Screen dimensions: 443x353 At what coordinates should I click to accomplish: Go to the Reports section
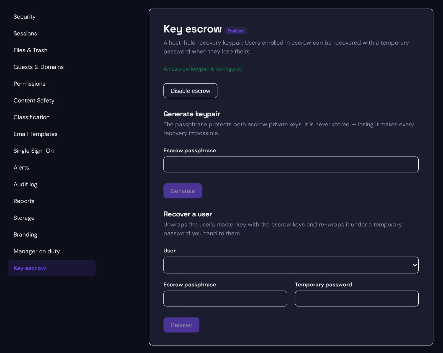[52, 201]
